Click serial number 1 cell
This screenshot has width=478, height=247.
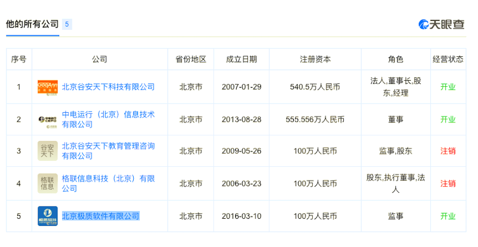point(19,87)
